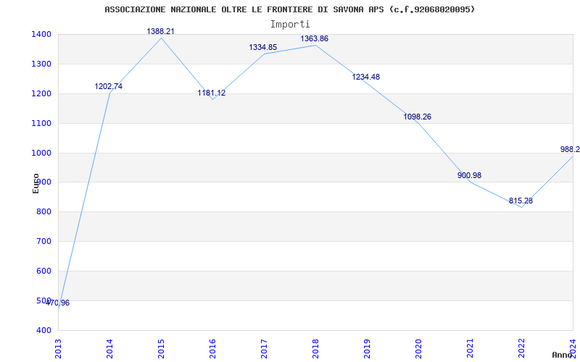Viewport: 580px width, 362px height.
Task: Click data label 470.96 for 2013
Action: tap(57, 303)
